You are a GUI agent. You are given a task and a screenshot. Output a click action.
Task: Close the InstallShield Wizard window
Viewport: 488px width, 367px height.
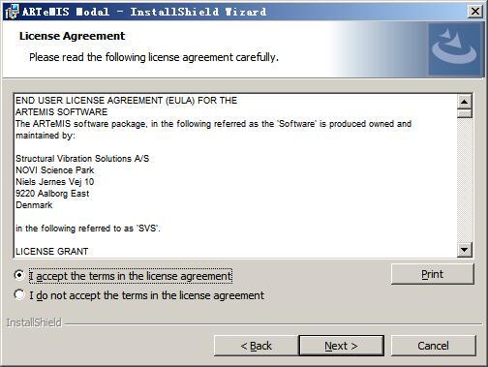click(x=474, y=12)
